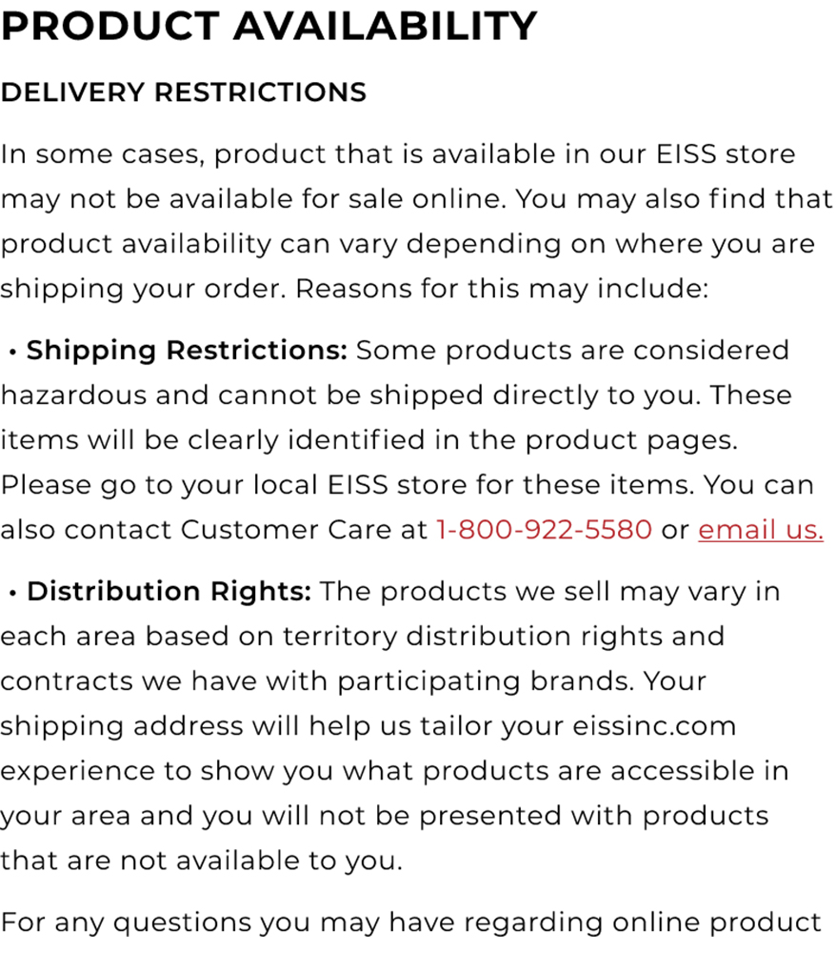Click 'hazardous' in the shipping paragraph

point(73,395)
